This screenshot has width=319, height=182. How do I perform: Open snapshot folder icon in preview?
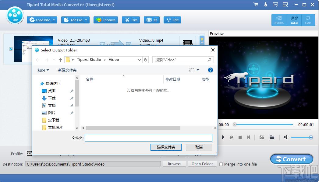[x=272, y=138]
